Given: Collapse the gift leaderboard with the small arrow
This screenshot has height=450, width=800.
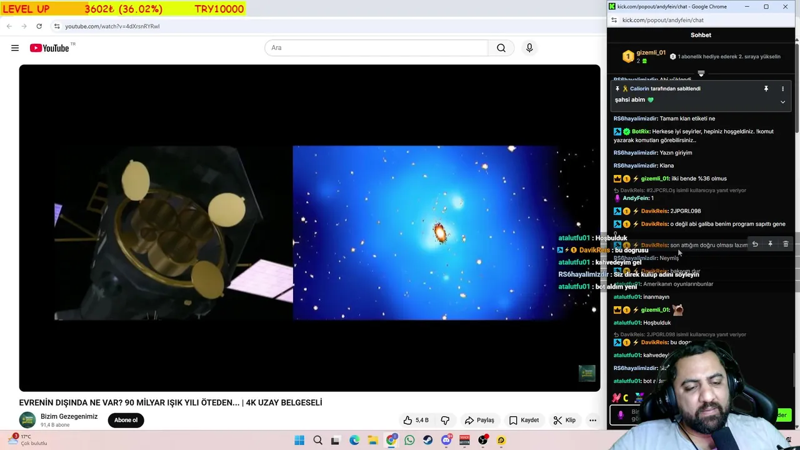Looking at the screenshot, I should coord(701,74).
